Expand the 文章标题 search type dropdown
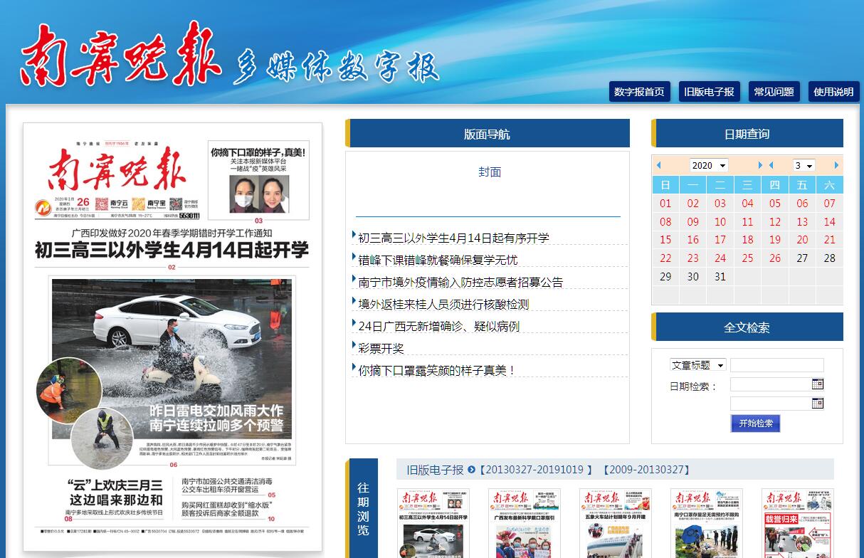Image resolution: width=864 pixels, height=558 pixels. coord(697,365)
